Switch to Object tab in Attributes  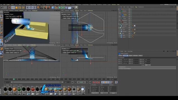pyautogui.click(x=130, y=56)
